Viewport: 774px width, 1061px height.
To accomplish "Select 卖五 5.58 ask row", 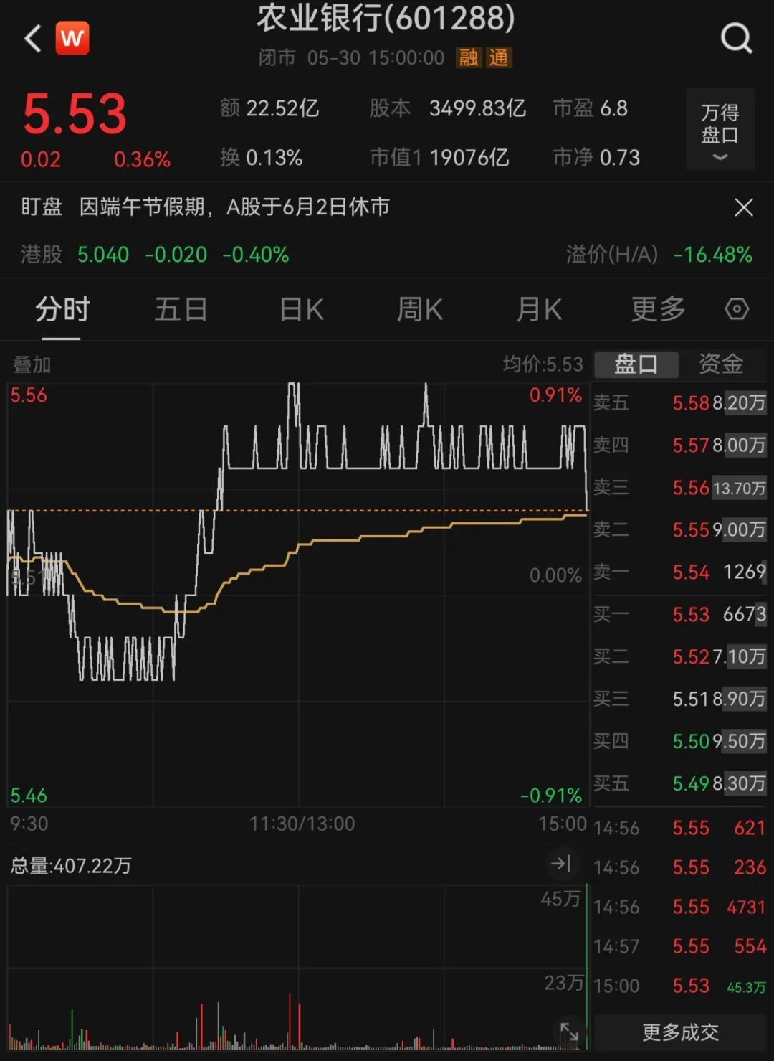I will pyautogui.click(x=679, y=402).
